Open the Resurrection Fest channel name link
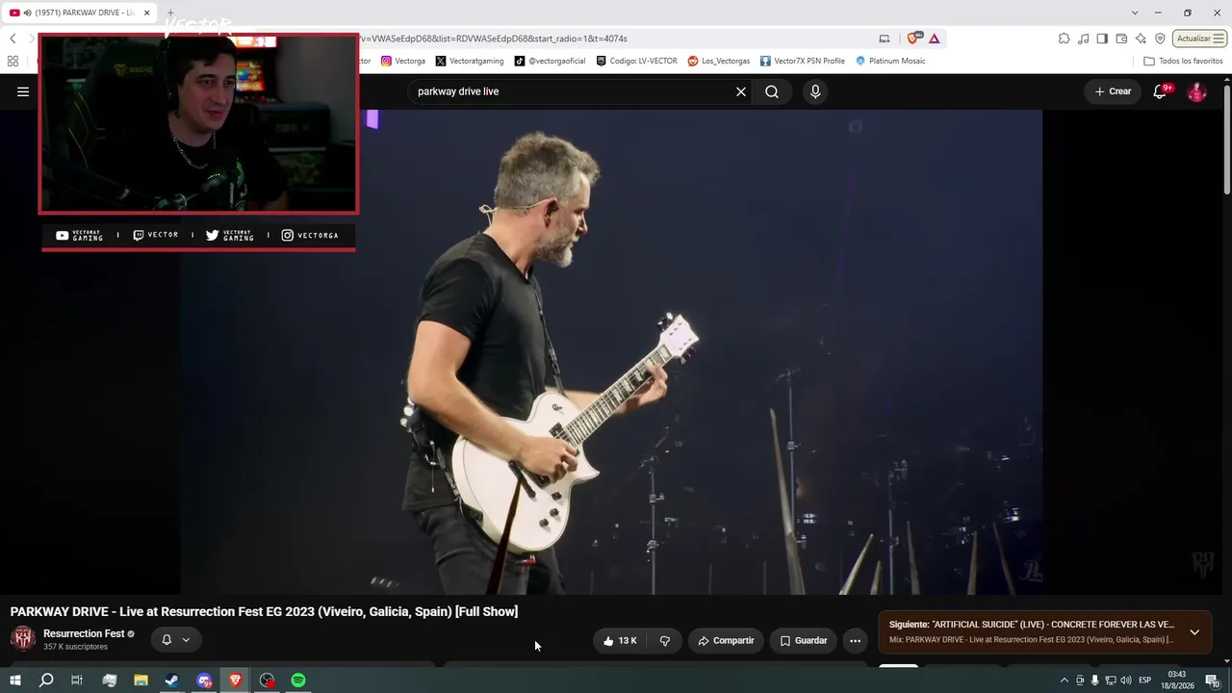This screenshot has height=693, width=1232. pos(84,633)
